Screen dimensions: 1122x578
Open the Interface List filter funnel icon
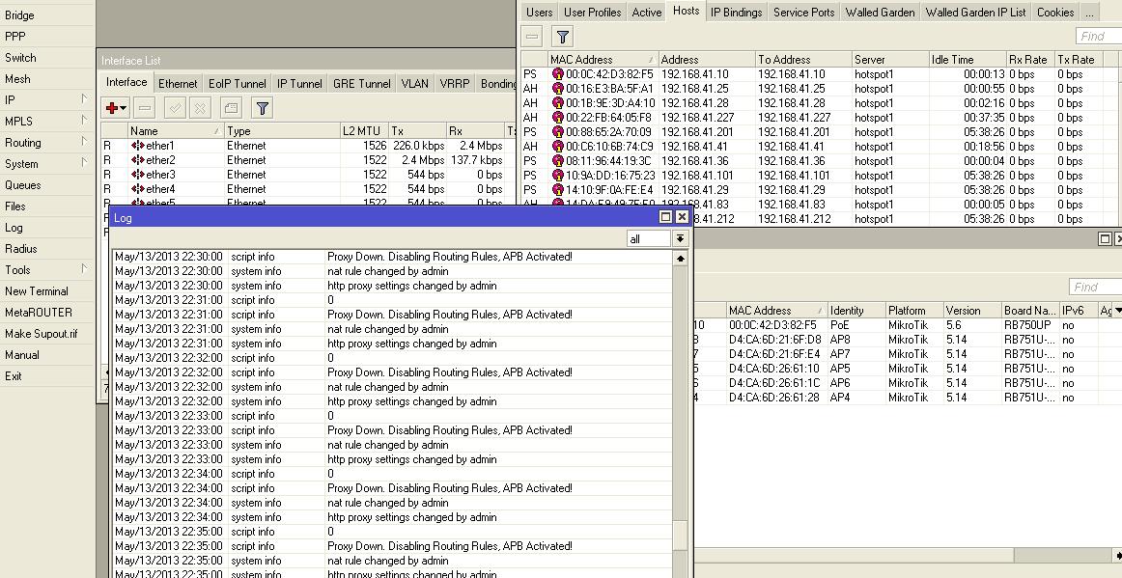[263, 108]
